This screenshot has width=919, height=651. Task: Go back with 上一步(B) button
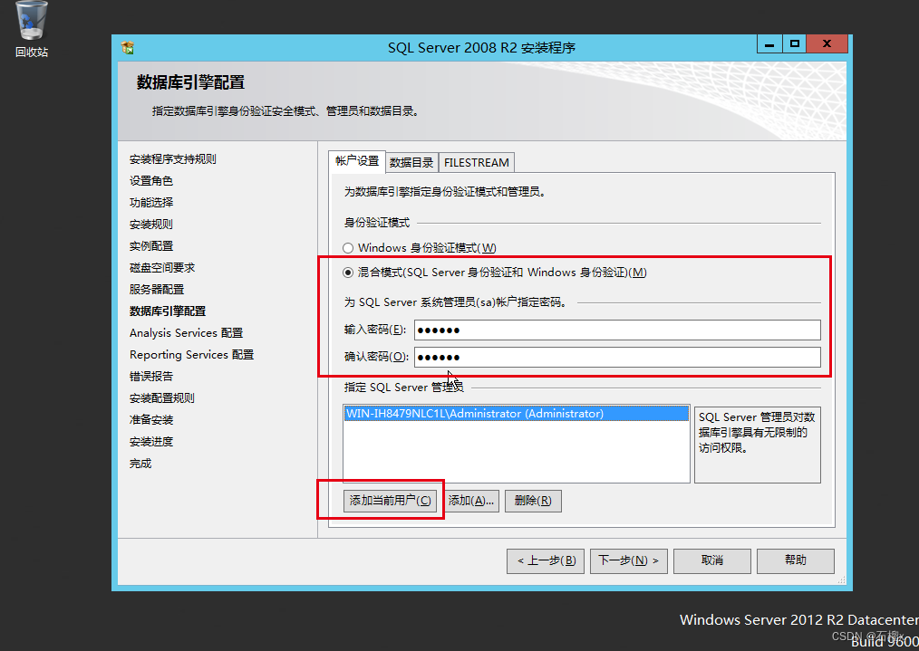[546, 560]
